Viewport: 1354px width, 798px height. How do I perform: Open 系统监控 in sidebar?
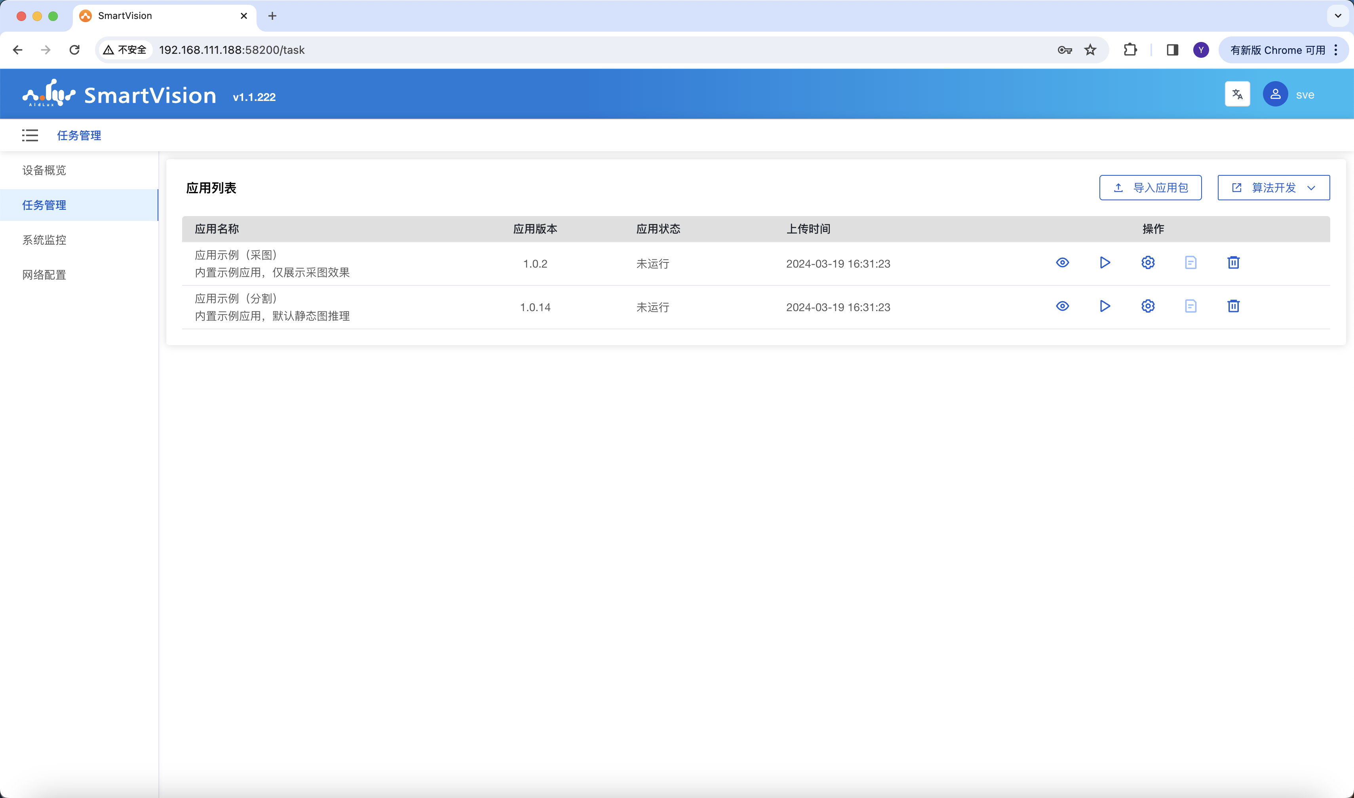(79, 240)
